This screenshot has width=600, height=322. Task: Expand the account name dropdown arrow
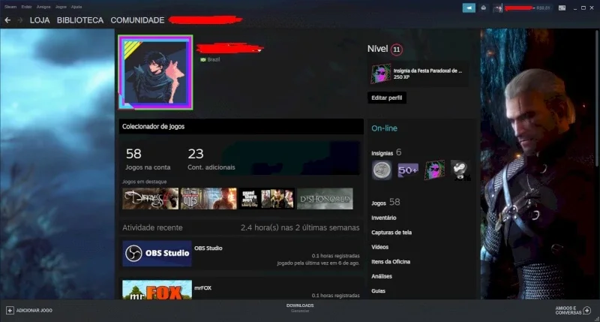coord(534,8)
